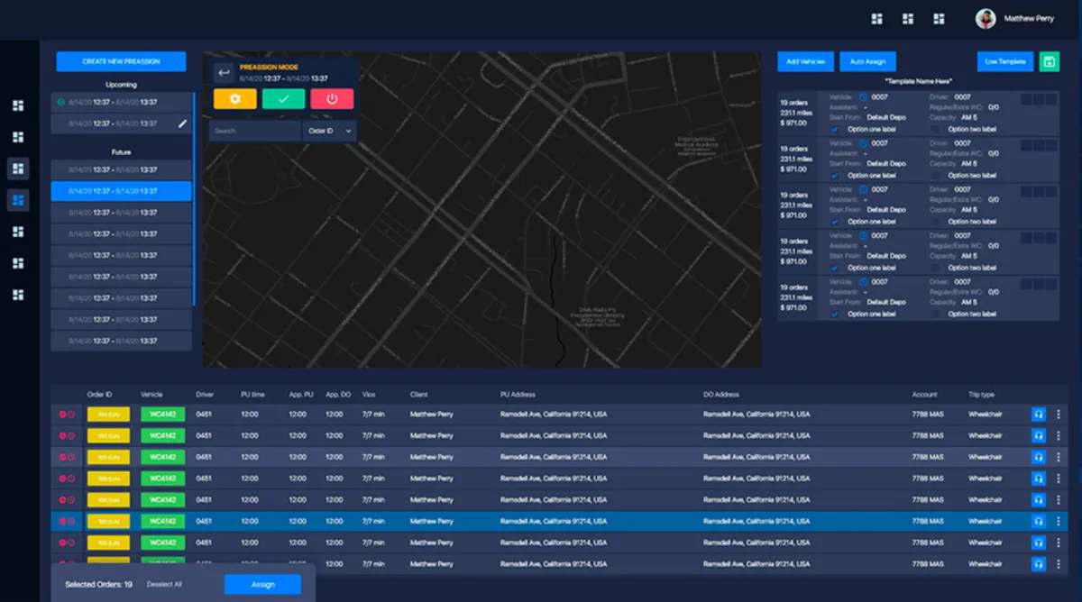Open three-dot menu on seventh order row
The image size is (1082, 602).
click(1059, 543)
